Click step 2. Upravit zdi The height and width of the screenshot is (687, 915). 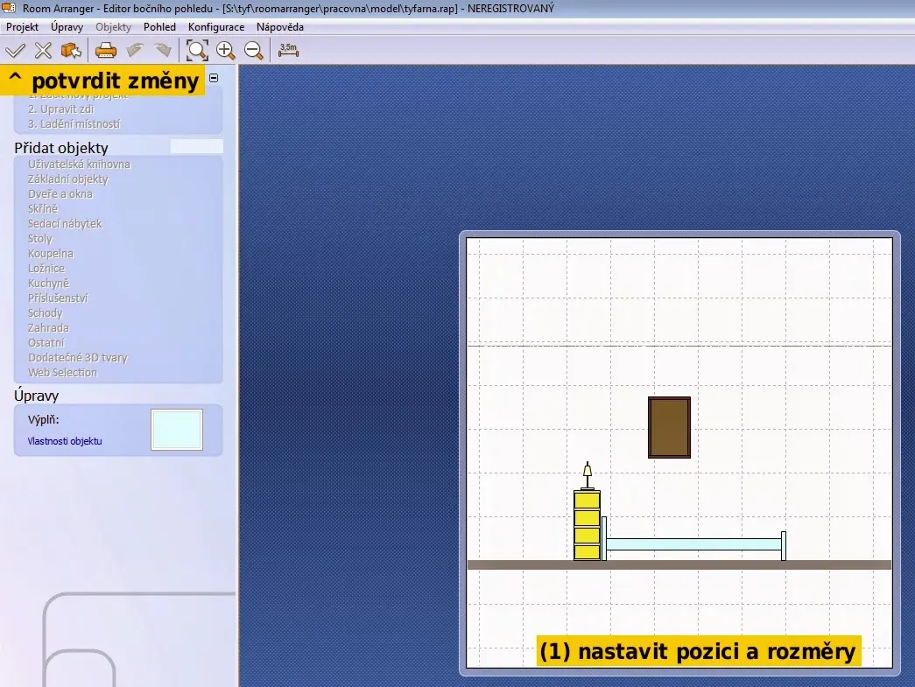[x=60, y=109]
